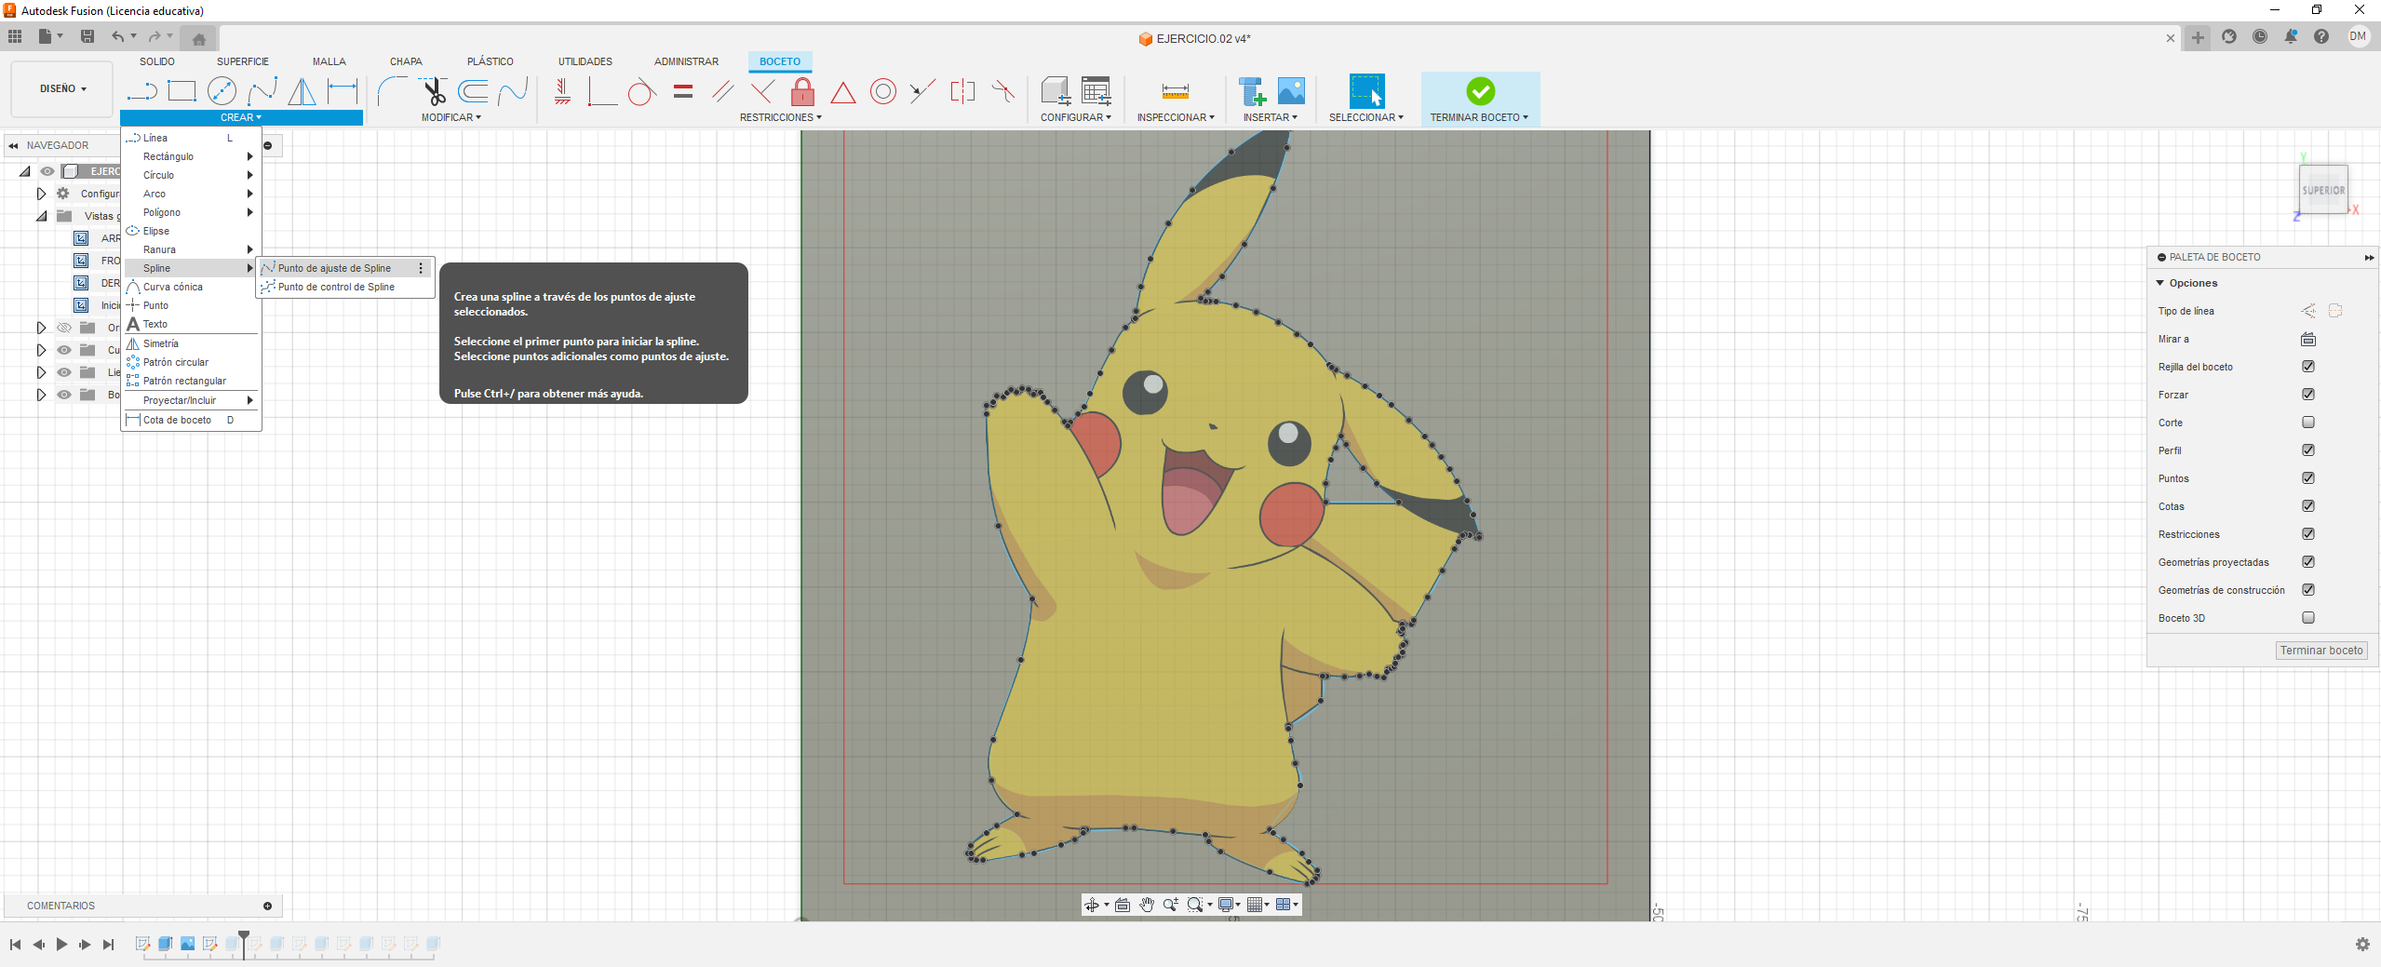Choose the perpendicular constraint
2381x967 pixels.
pyautogui.click(x=762, y=91)
